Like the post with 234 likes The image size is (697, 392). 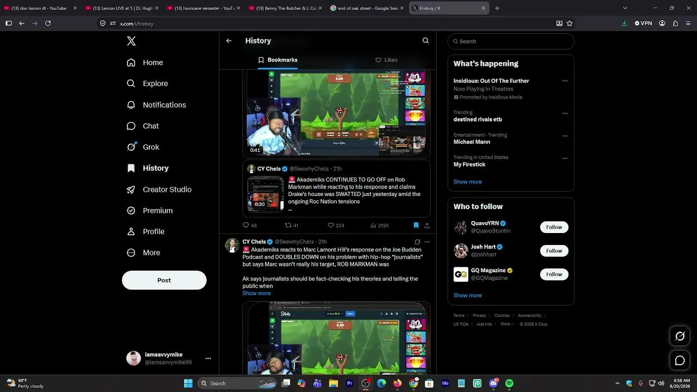click(x=336, y=225)
